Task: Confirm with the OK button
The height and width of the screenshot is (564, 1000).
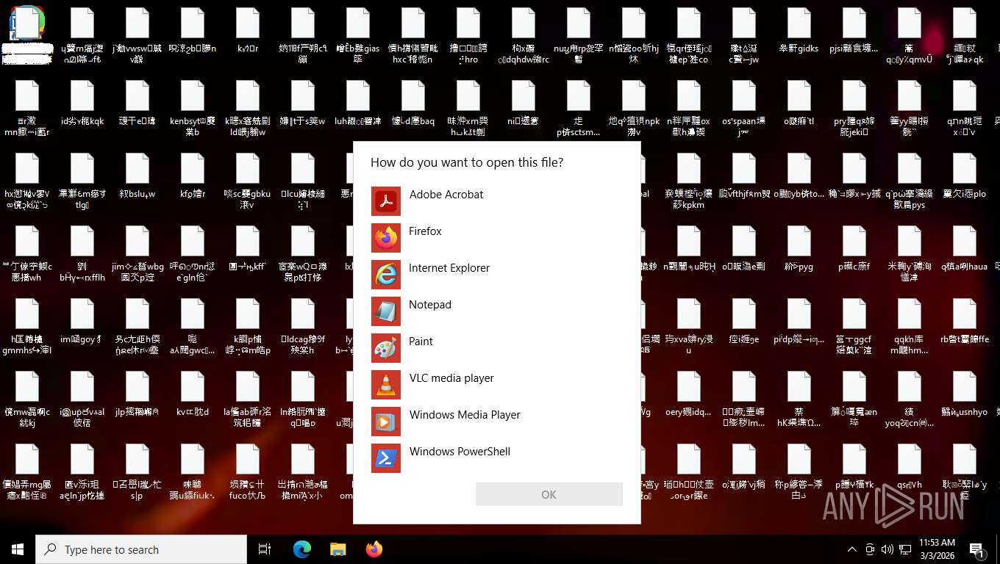Action: 549,494
